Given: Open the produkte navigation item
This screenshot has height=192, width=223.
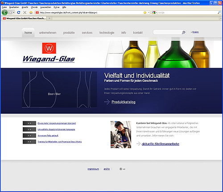Looking at the screenshot, I should [x=69, y=32].
